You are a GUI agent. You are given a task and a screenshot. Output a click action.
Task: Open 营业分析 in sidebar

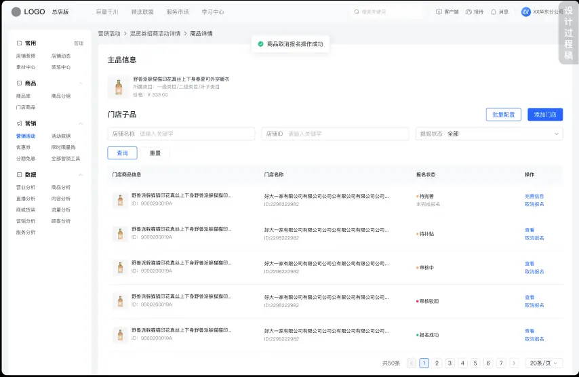click(x=26, y=188)
